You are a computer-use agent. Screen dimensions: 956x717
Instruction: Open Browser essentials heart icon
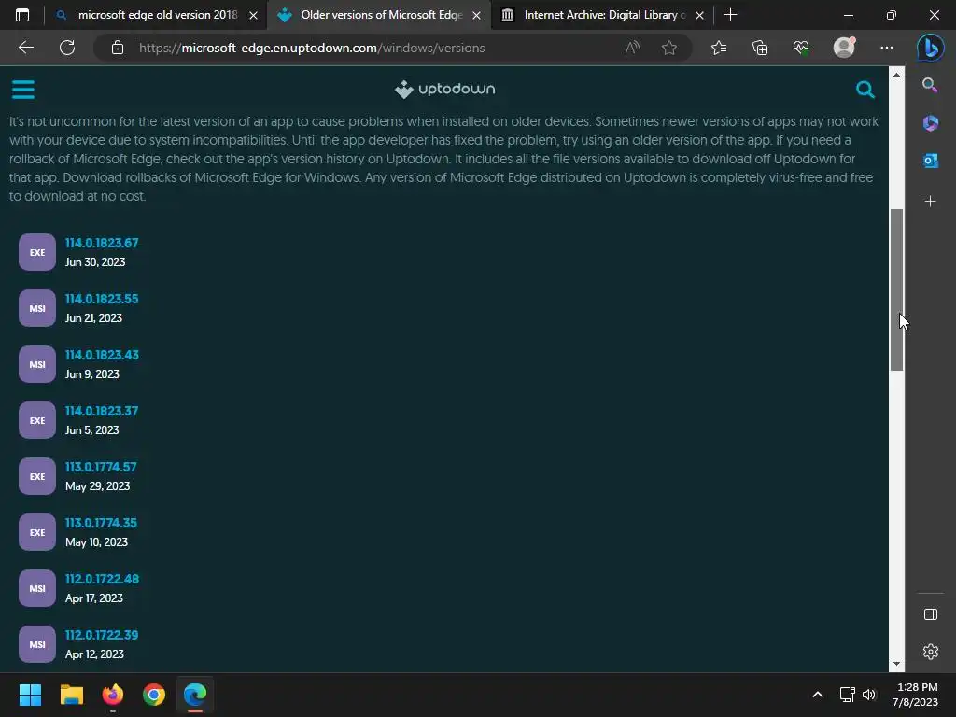tap(800, 48)
